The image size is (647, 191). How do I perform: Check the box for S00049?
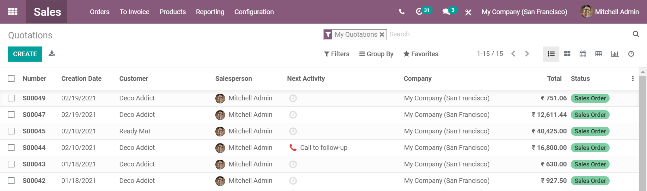tap(11, 98)
